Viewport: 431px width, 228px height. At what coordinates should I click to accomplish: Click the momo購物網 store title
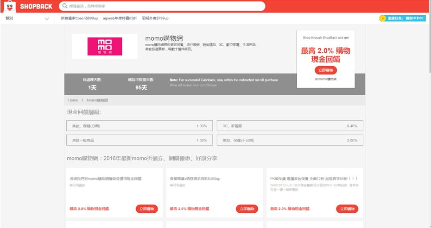[x=164, y=38]
